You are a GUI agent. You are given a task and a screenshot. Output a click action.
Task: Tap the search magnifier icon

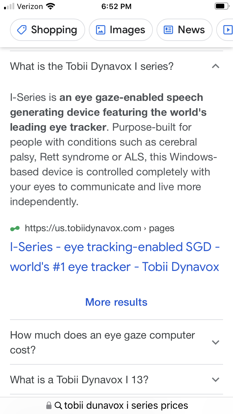[58, 405]
